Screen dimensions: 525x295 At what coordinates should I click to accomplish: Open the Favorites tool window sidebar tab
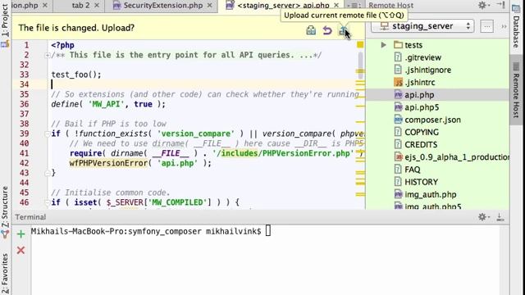[x=5, y=273]
